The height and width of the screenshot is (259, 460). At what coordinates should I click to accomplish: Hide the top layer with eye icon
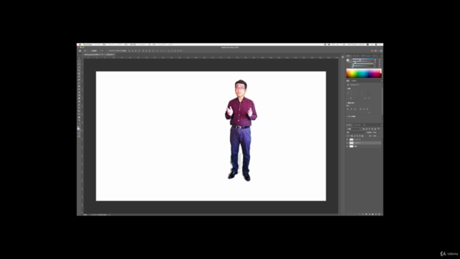tap(348, 140)
